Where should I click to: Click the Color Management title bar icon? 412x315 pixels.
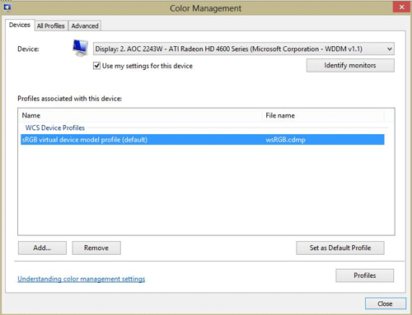coord(7,7)
